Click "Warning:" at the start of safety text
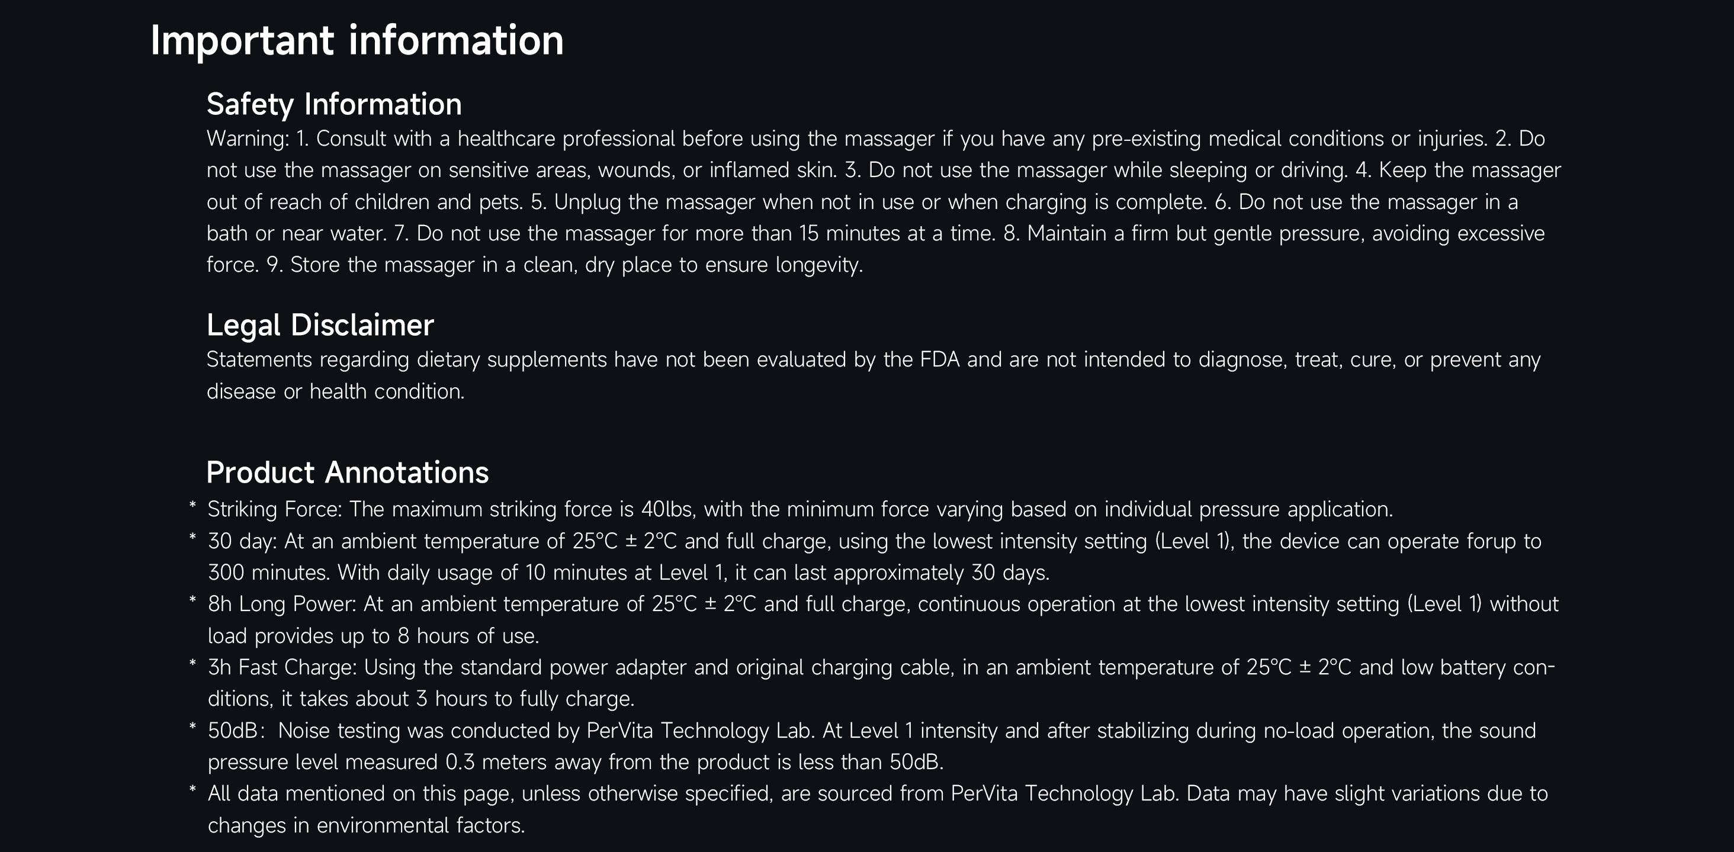The width and height of the screenshot is (1734, 852). pos(248,139)
